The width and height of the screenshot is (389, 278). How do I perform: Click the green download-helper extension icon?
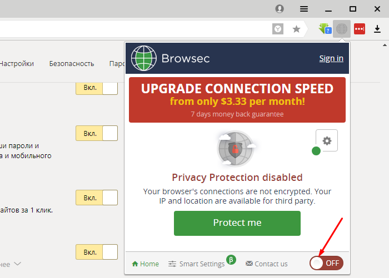325,29
